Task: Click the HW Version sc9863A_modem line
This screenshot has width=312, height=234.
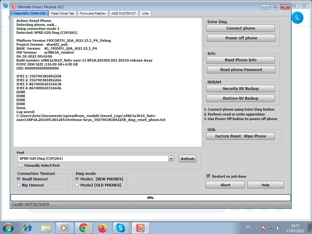Action: pyautogui.click(x=45, y=52)
